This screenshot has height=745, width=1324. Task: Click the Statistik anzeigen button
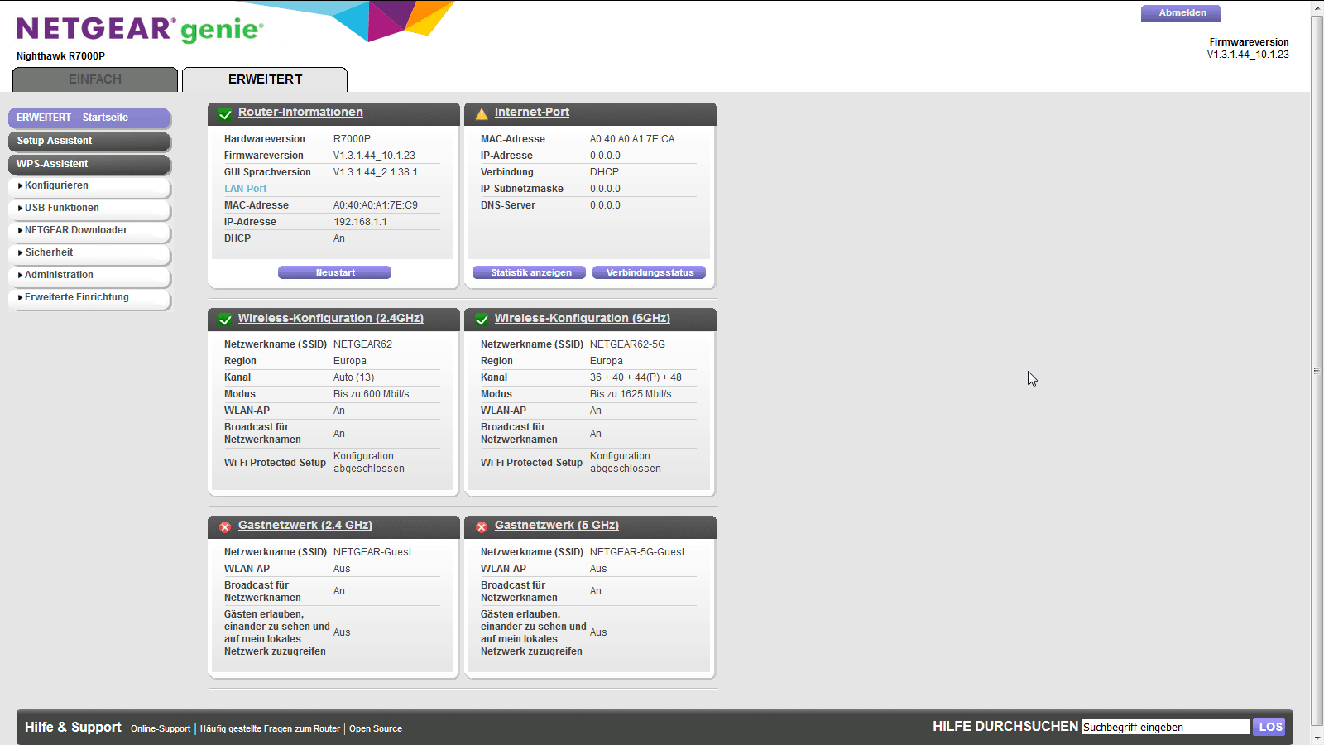click(x=529, y=272)
